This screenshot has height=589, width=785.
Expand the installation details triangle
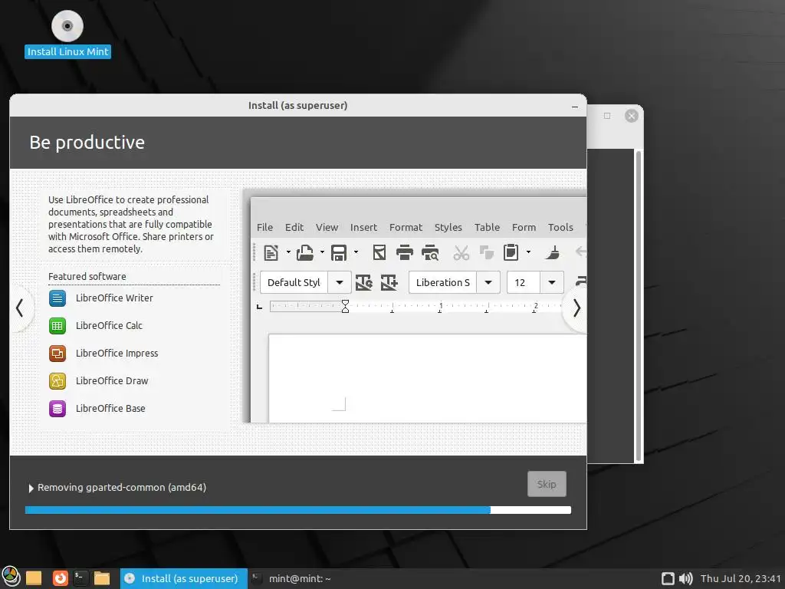point(31,488)
